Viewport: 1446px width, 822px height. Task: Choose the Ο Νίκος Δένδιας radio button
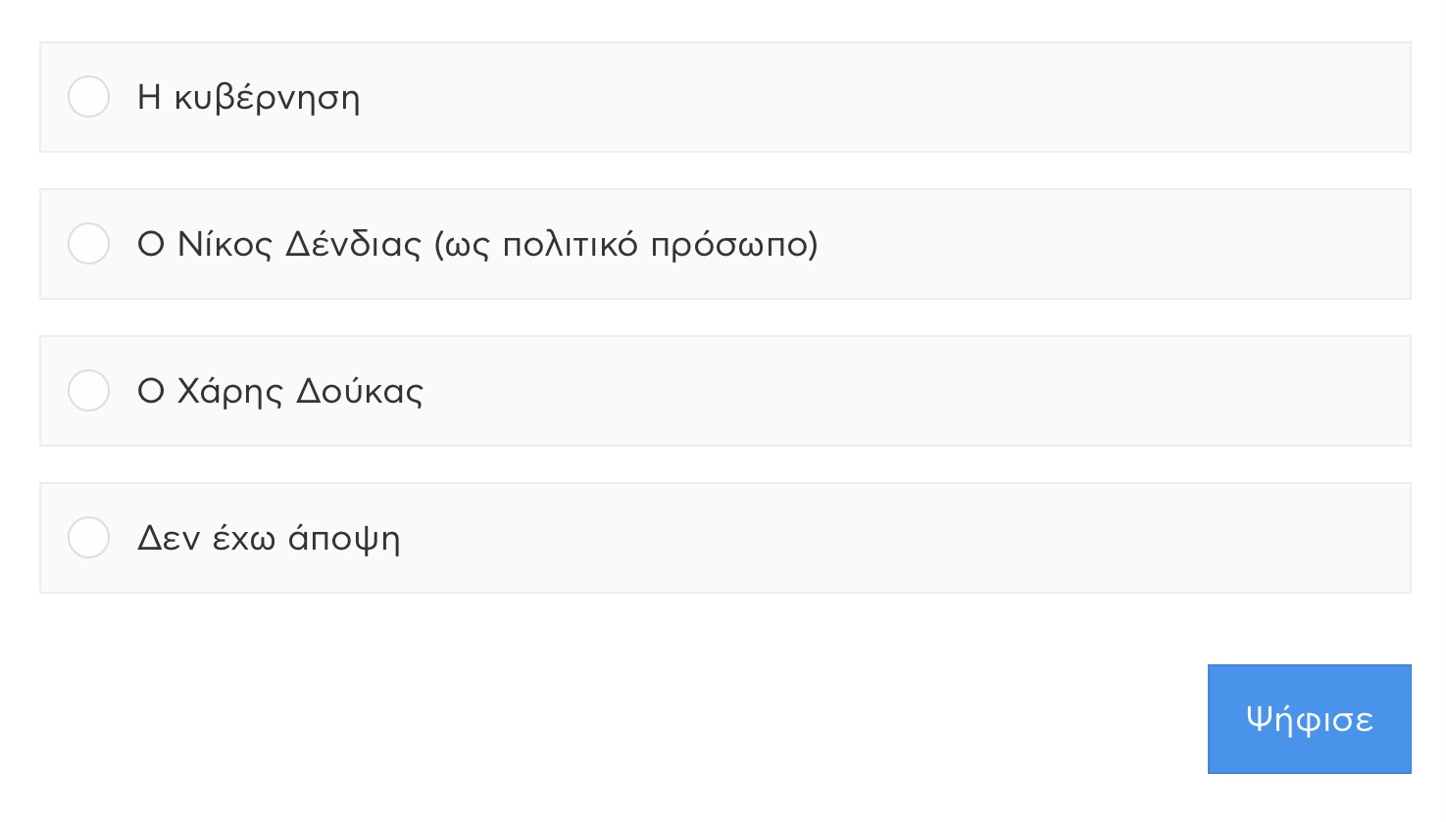coord(88,244)
